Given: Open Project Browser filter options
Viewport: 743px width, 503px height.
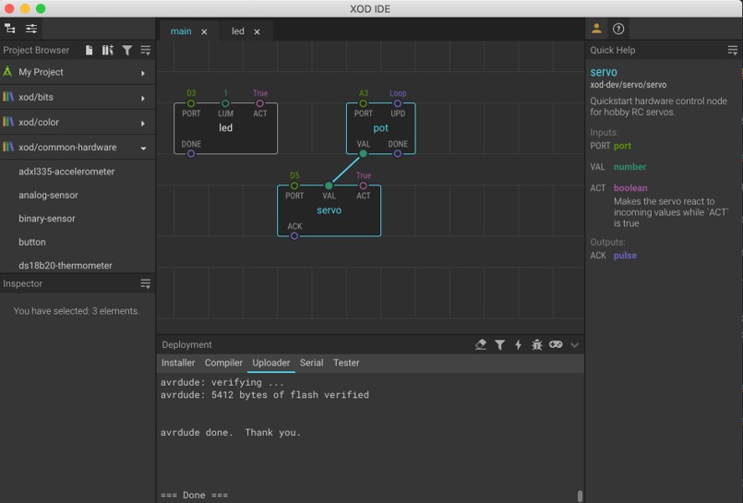Looking at the screenshot, I should coord(127,50).
